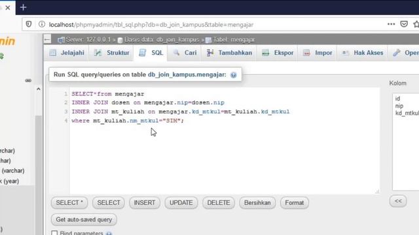
Task: Click Server 127.0.0.1 breadcrumb link
Action: click(88, 40)
